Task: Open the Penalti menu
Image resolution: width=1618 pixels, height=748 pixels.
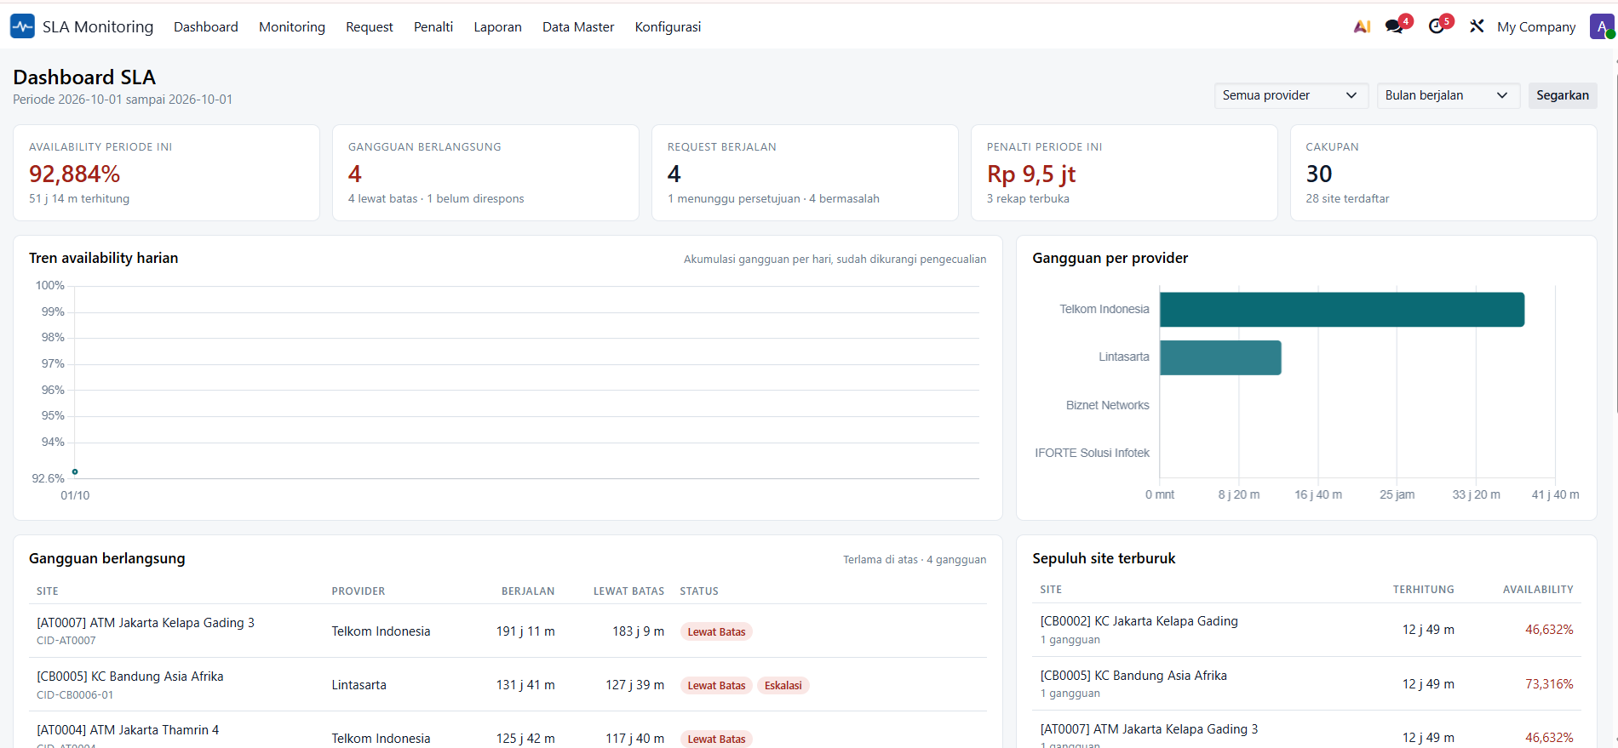Action: (433, 27)
